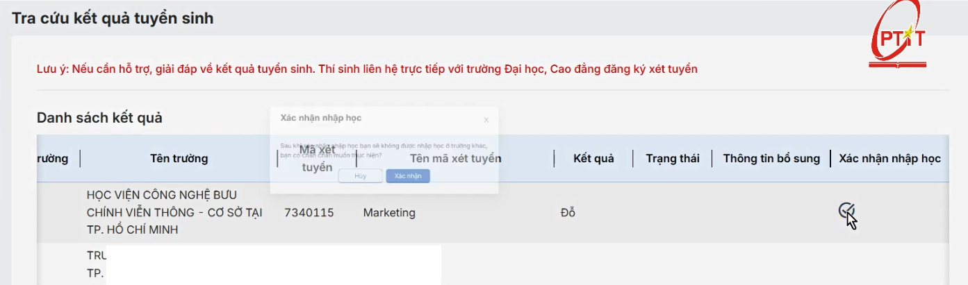Click the Kết quả column header
The image size is (968, 285).
[x=593, y=159]
